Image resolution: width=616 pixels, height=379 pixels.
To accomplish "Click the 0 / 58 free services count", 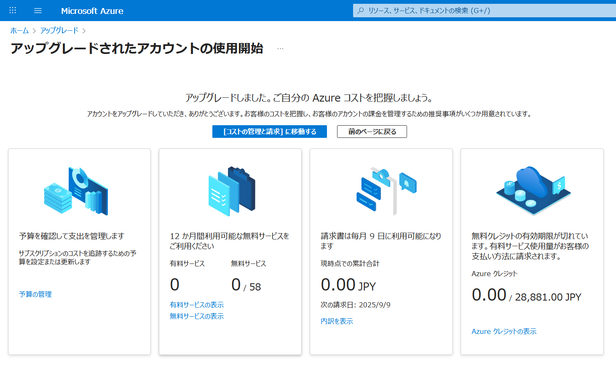I will (x=246, y=285).
